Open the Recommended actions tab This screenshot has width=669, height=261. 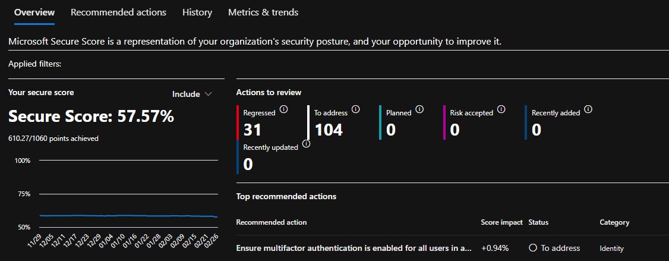[x=118, y=12]
